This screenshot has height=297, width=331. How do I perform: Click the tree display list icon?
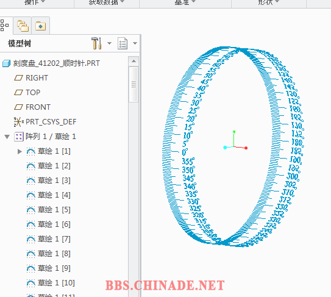(x=123, y=43)
